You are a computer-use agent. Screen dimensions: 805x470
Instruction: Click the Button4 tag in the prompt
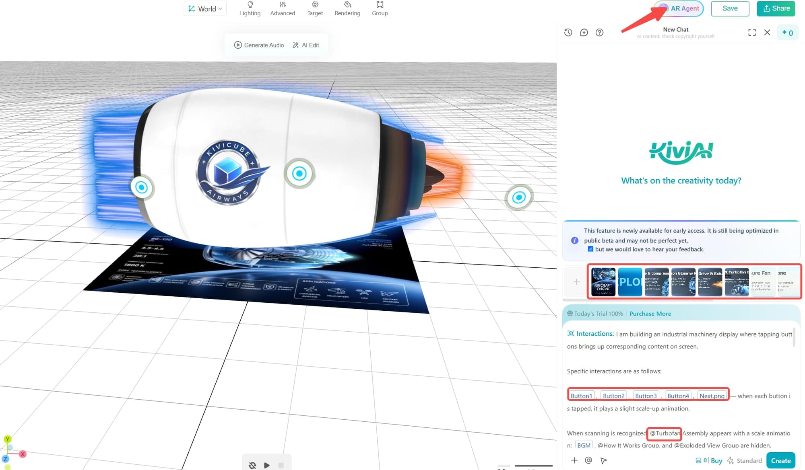click(678, 396)
